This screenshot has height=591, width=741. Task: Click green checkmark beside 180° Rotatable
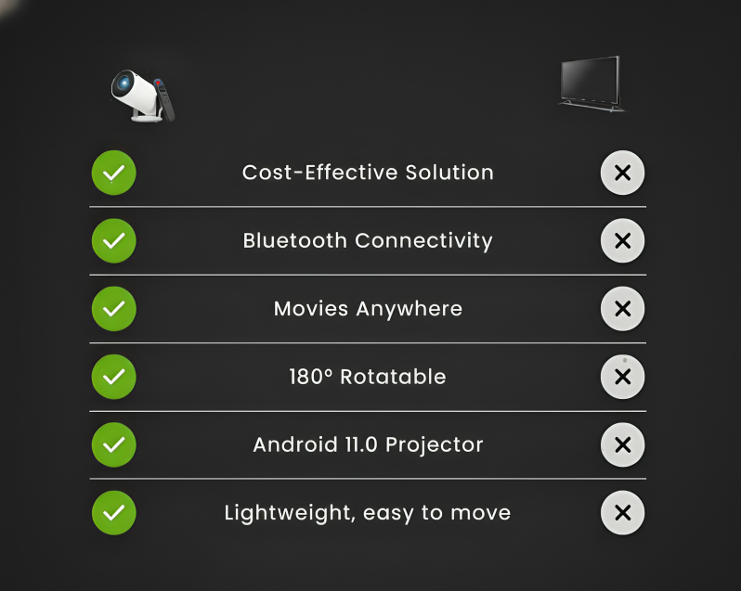tap(114, 377)
